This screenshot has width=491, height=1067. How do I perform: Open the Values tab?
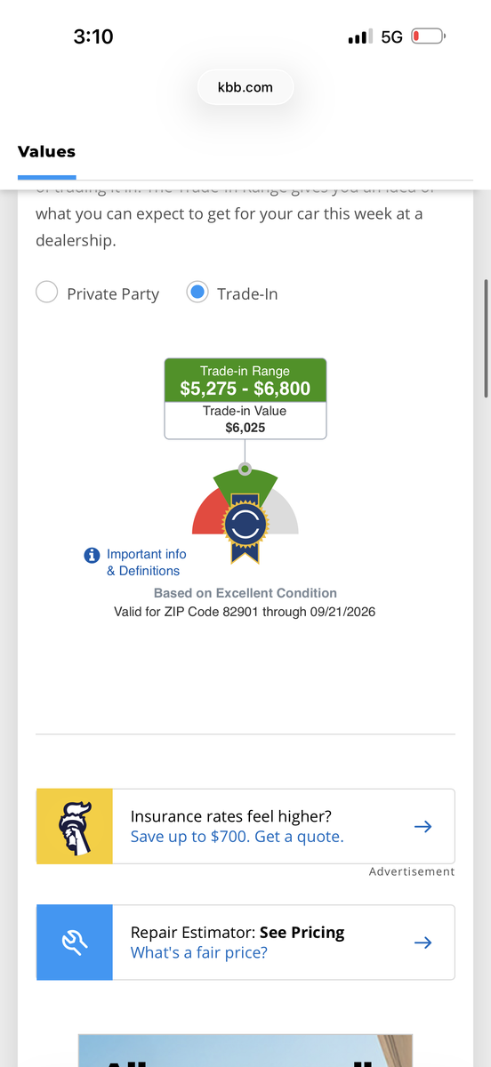point(46,152)
